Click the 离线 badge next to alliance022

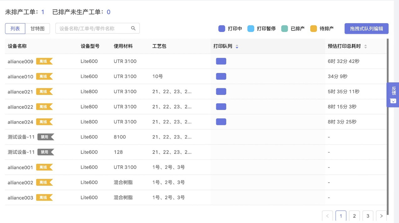[x=44, y=107]
